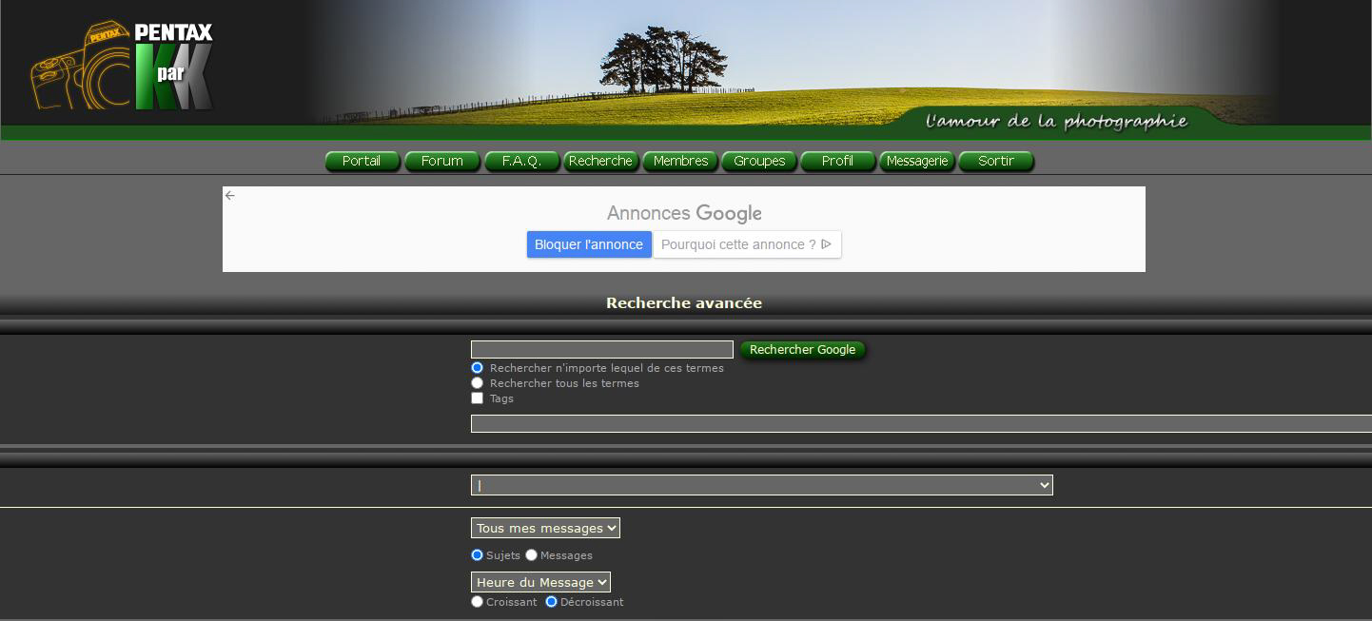Enable the Tags checkbox

tap(478, 398)
